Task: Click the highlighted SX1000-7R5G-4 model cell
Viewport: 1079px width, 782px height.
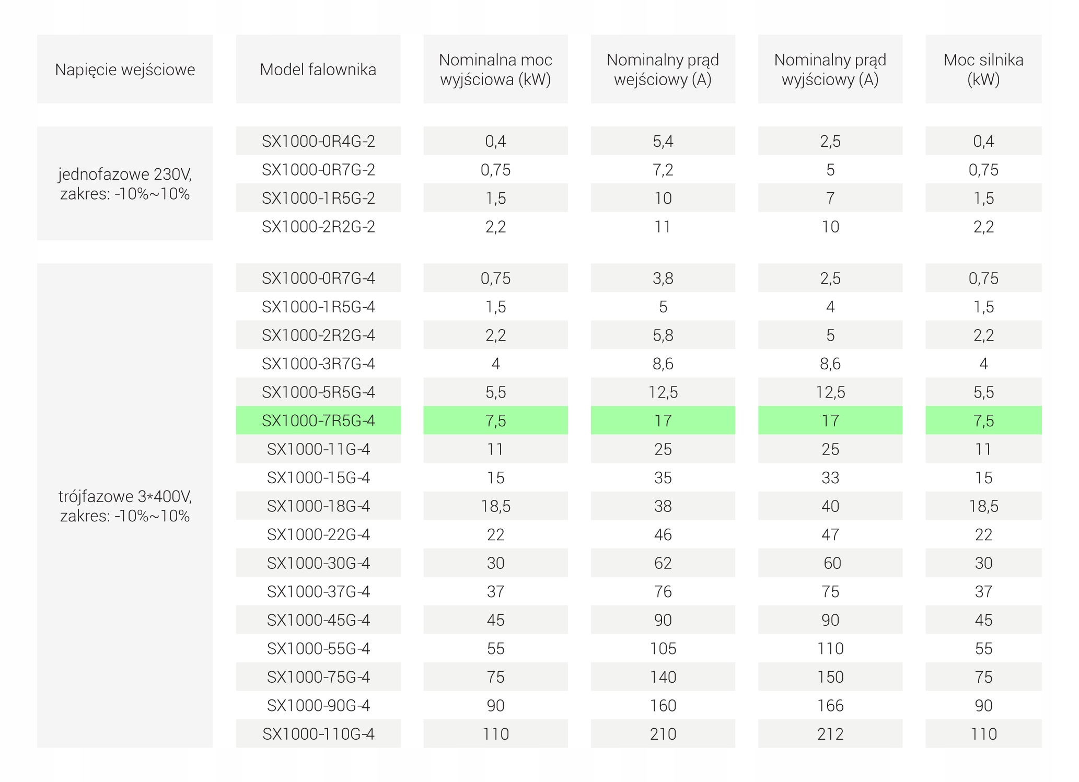Action: click(318, 421)
